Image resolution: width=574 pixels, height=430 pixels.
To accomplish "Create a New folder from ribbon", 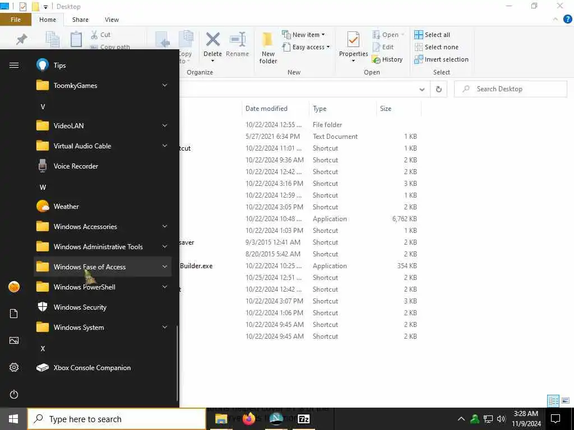I will click(x=268, y=48).
